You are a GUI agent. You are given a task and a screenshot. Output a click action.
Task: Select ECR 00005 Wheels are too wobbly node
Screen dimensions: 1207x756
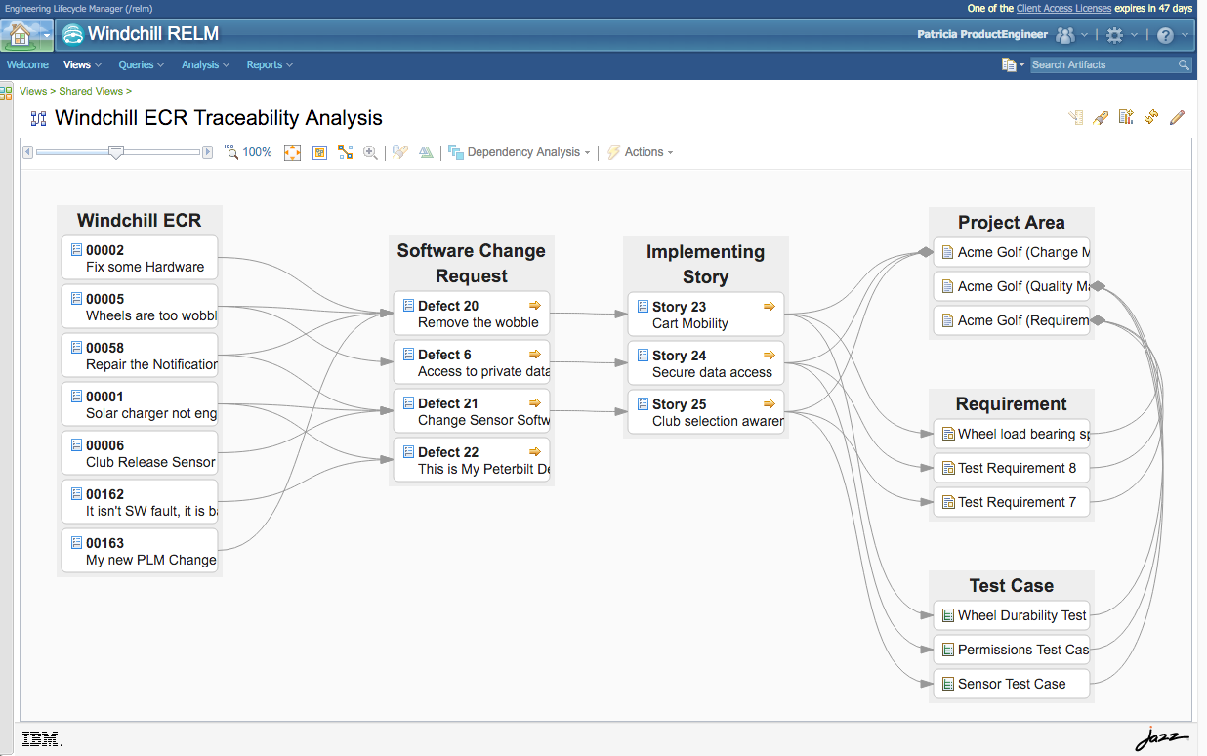point(140,307)
